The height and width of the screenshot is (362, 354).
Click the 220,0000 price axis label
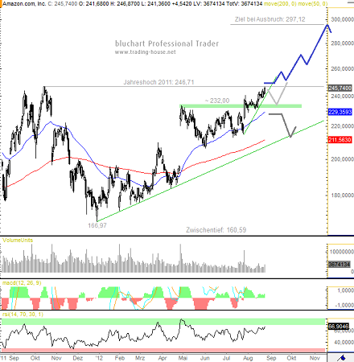pyautogui.click(x=342, y=126)
